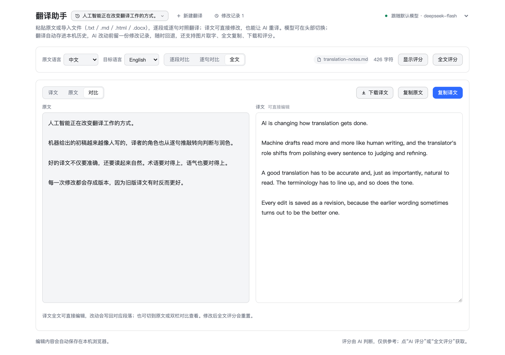This screenshot has height=355, width=505.
Task: Switch to the 译文 tab
Action: [x=53, y=93]
